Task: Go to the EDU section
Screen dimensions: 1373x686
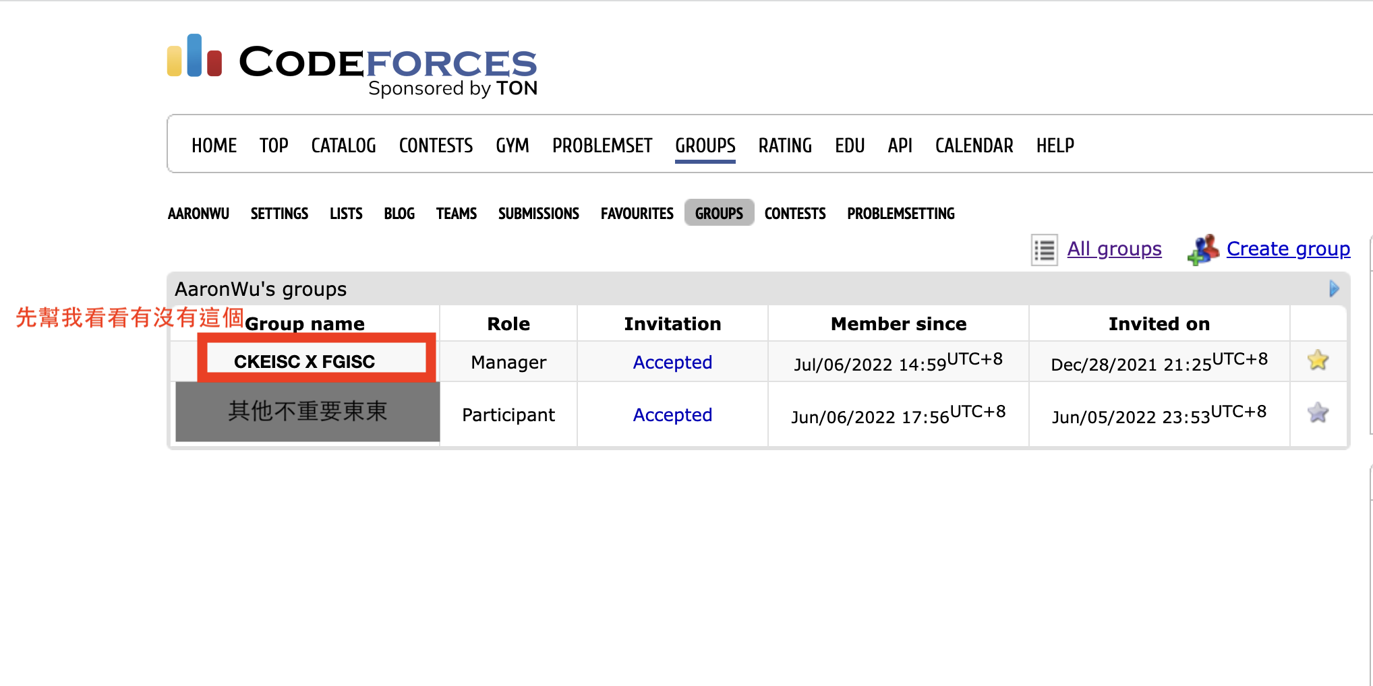Action: click(x=850, y=146)
